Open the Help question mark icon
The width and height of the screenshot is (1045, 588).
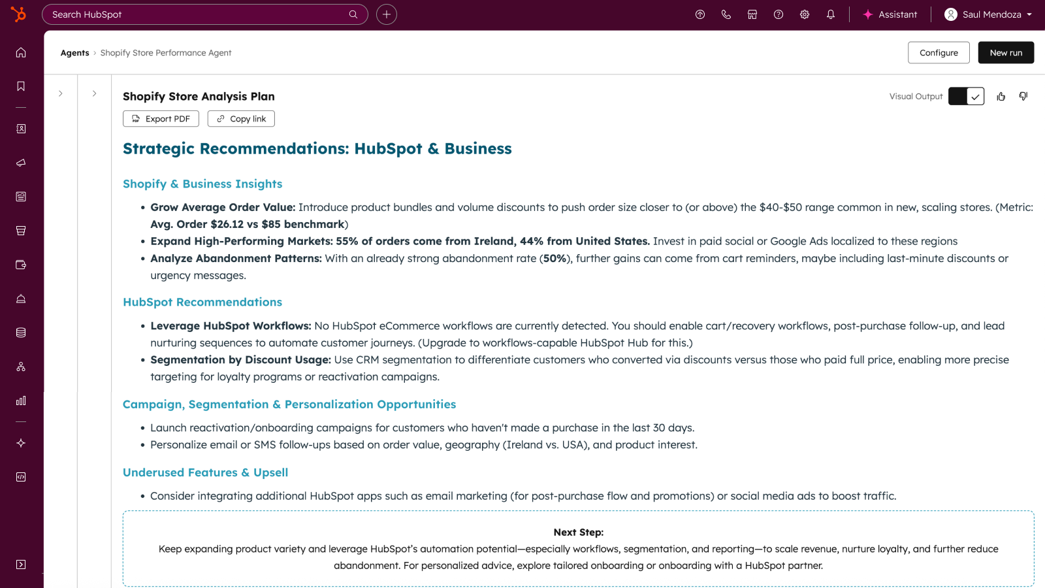click(x=778, y=14)
